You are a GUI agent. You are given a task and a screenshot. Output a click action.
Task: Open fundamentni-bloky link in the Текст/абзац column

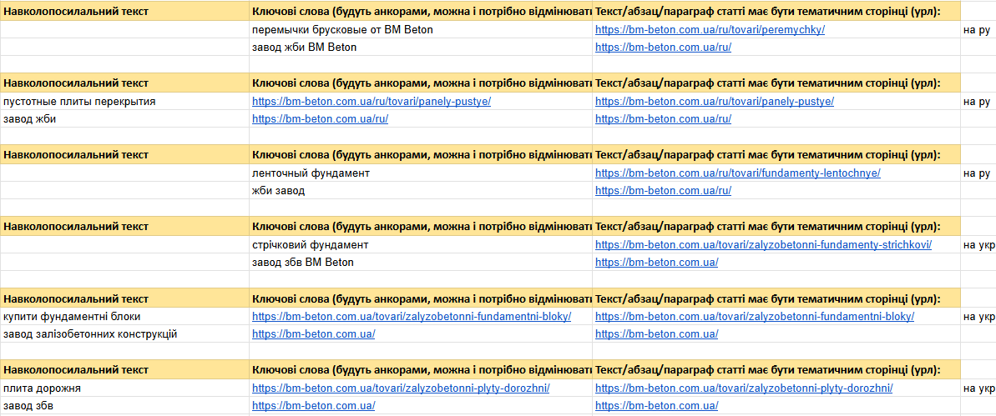click(x=755, y=317)
